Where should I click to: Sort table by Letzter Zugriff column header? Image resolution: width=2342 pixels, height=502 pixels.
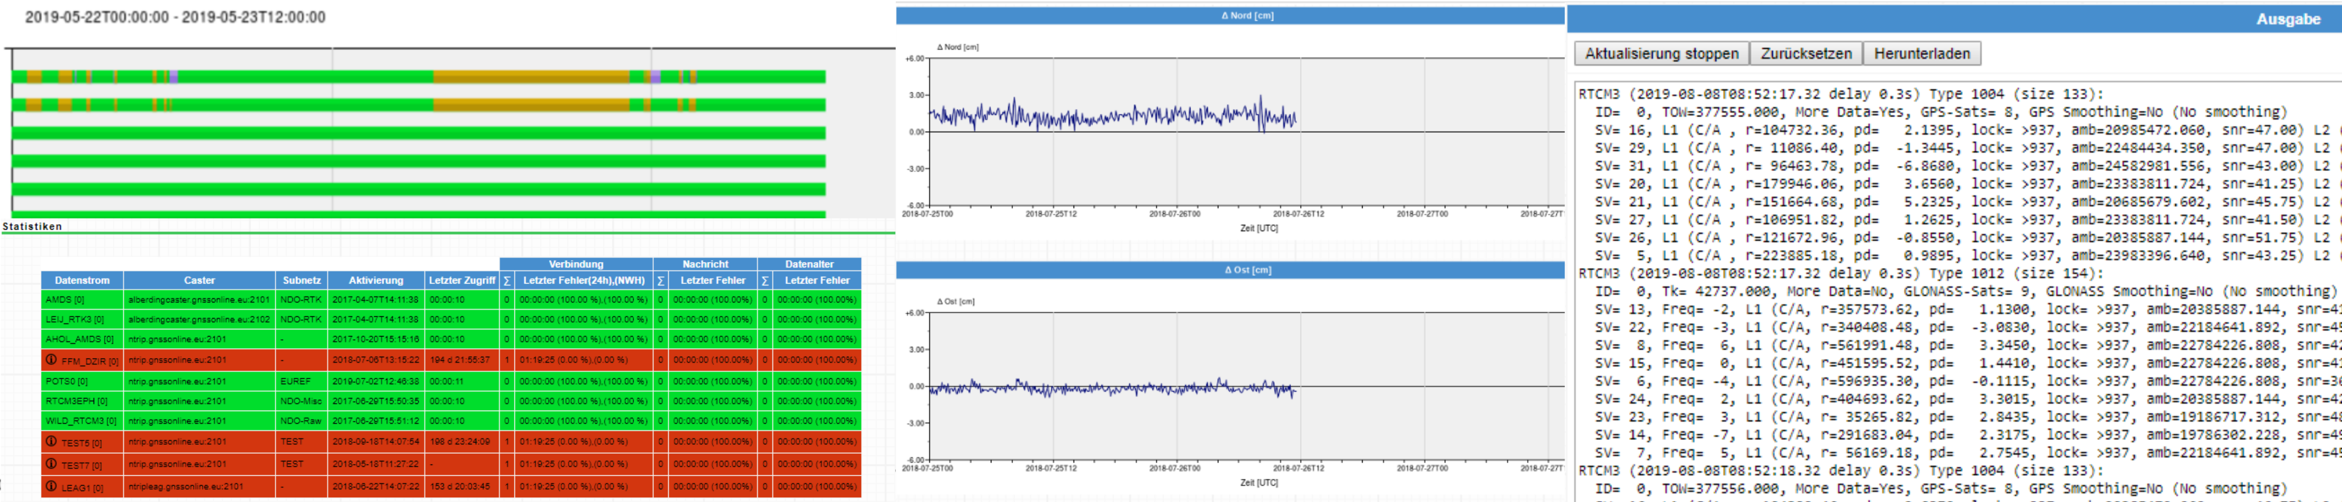tap(462, 281)
